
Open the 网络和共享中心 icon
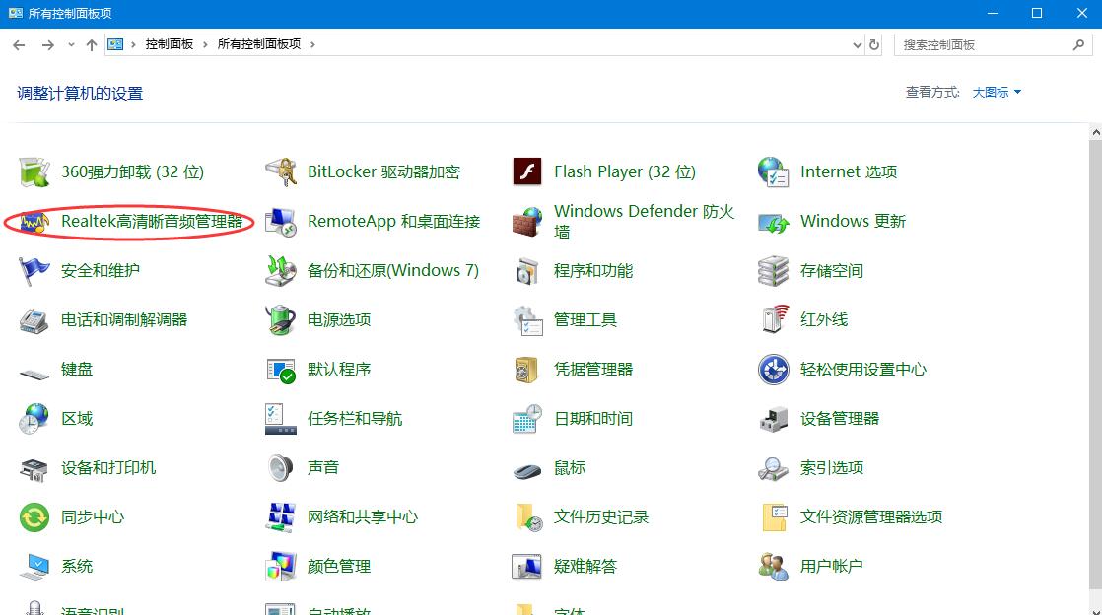click(x=280, y=518)
